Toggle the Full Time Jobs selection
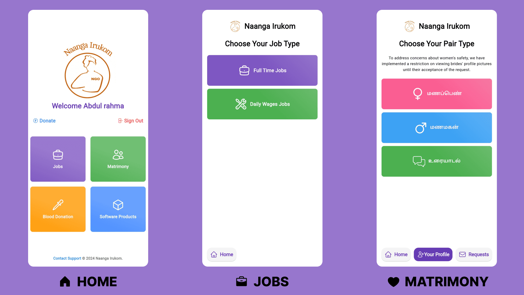Image resolution: width=524 pixels, height=295 pixels. coord(262,70)
